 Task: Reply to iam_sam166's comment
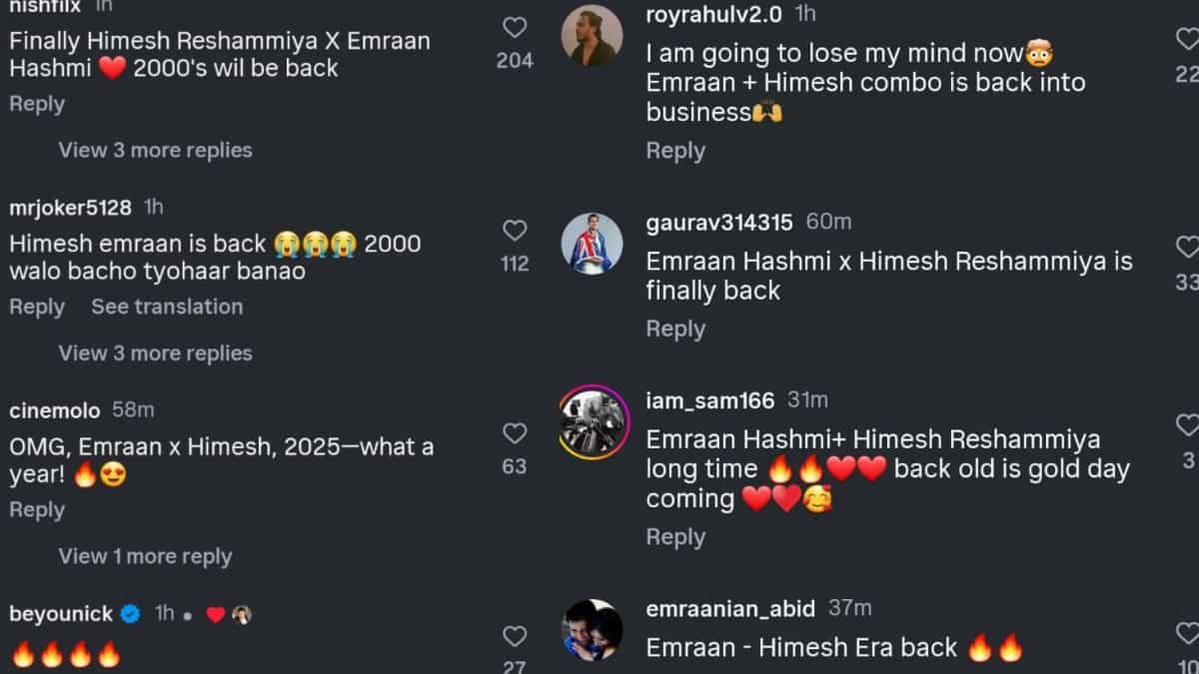point(675,536)
